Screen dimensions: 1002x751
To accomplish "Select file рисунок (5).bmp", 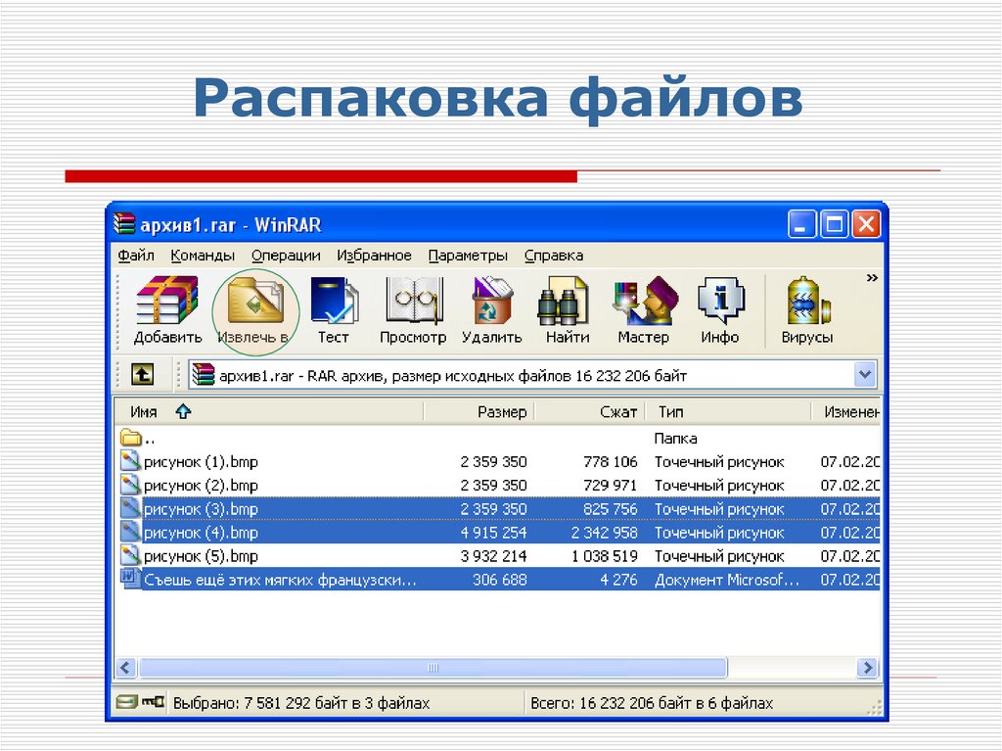I will pyautogui.click(x=498, y=556).
